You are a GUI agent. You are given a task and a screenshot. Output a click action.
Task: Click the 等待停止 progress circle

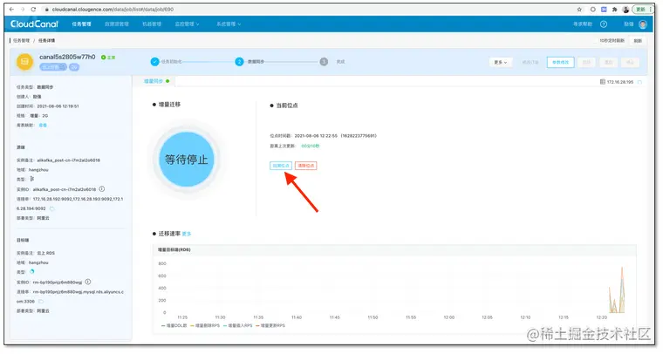click(x=186, y=160)
